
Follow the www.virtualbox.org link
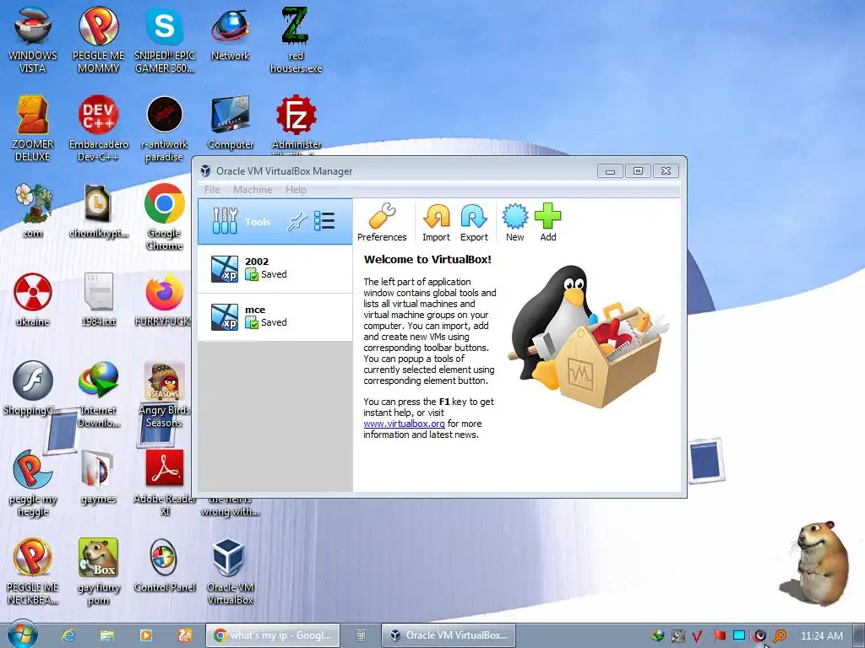404,424
